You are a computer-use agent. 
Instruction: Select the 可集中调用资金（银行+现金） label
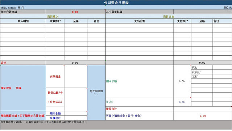tap(124, 116)
